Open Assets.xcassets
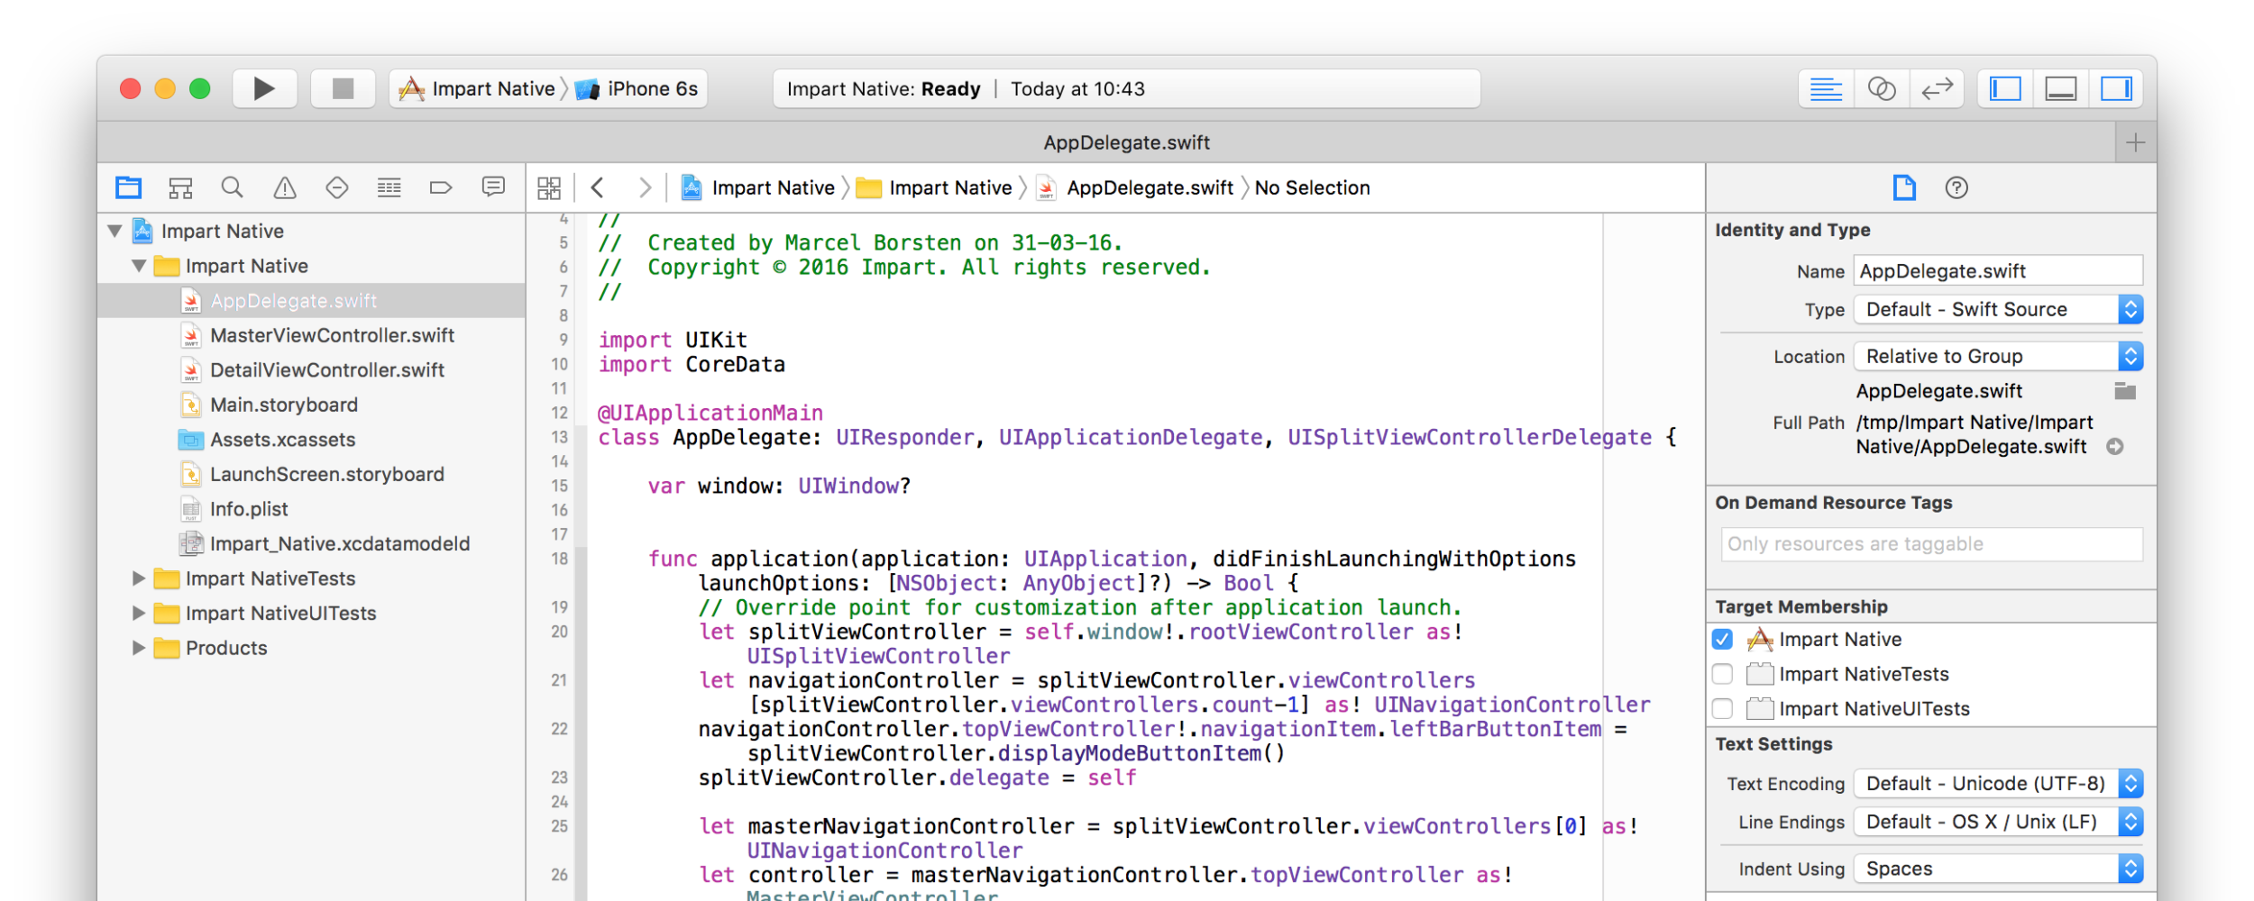This screenshot has height=901, width=2254. [x=311, y=440]
